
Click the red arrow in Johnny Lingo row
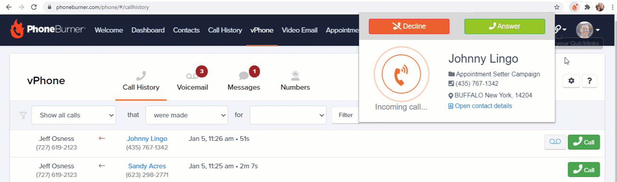[102, 138]
